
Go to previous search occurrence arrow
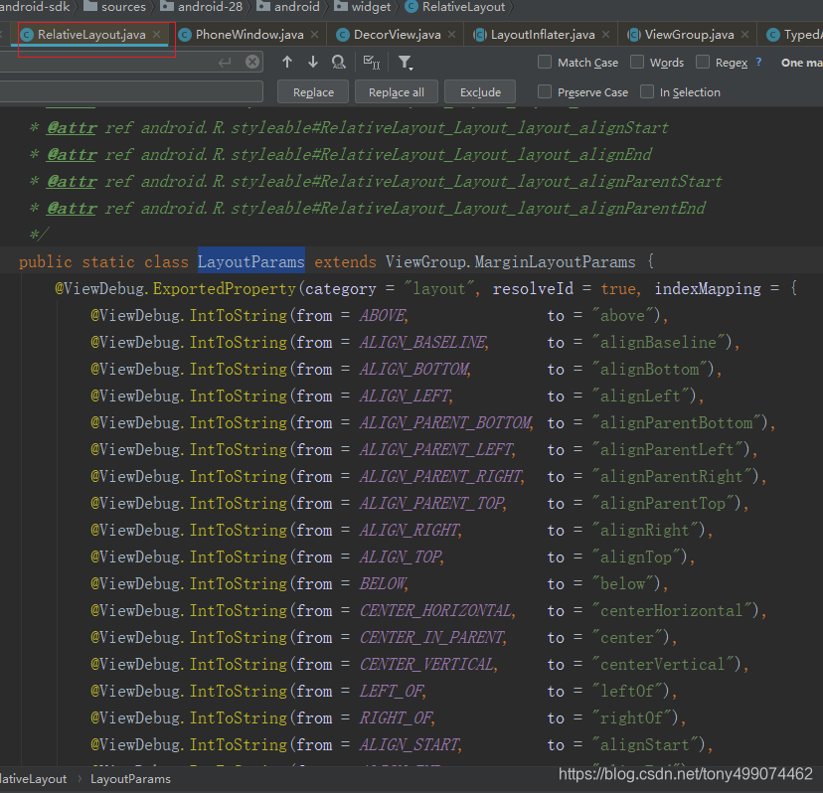point(287,62)
